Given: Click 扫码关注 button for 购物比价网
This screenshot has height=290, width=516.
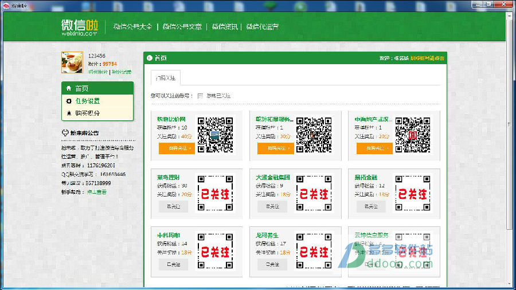Looking at the screenshot, I should (177, 148).
